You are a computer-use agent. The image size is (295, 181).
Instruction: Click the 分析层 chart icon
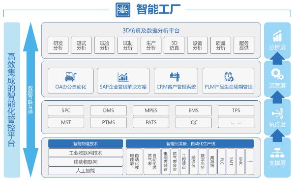point(277,36)
